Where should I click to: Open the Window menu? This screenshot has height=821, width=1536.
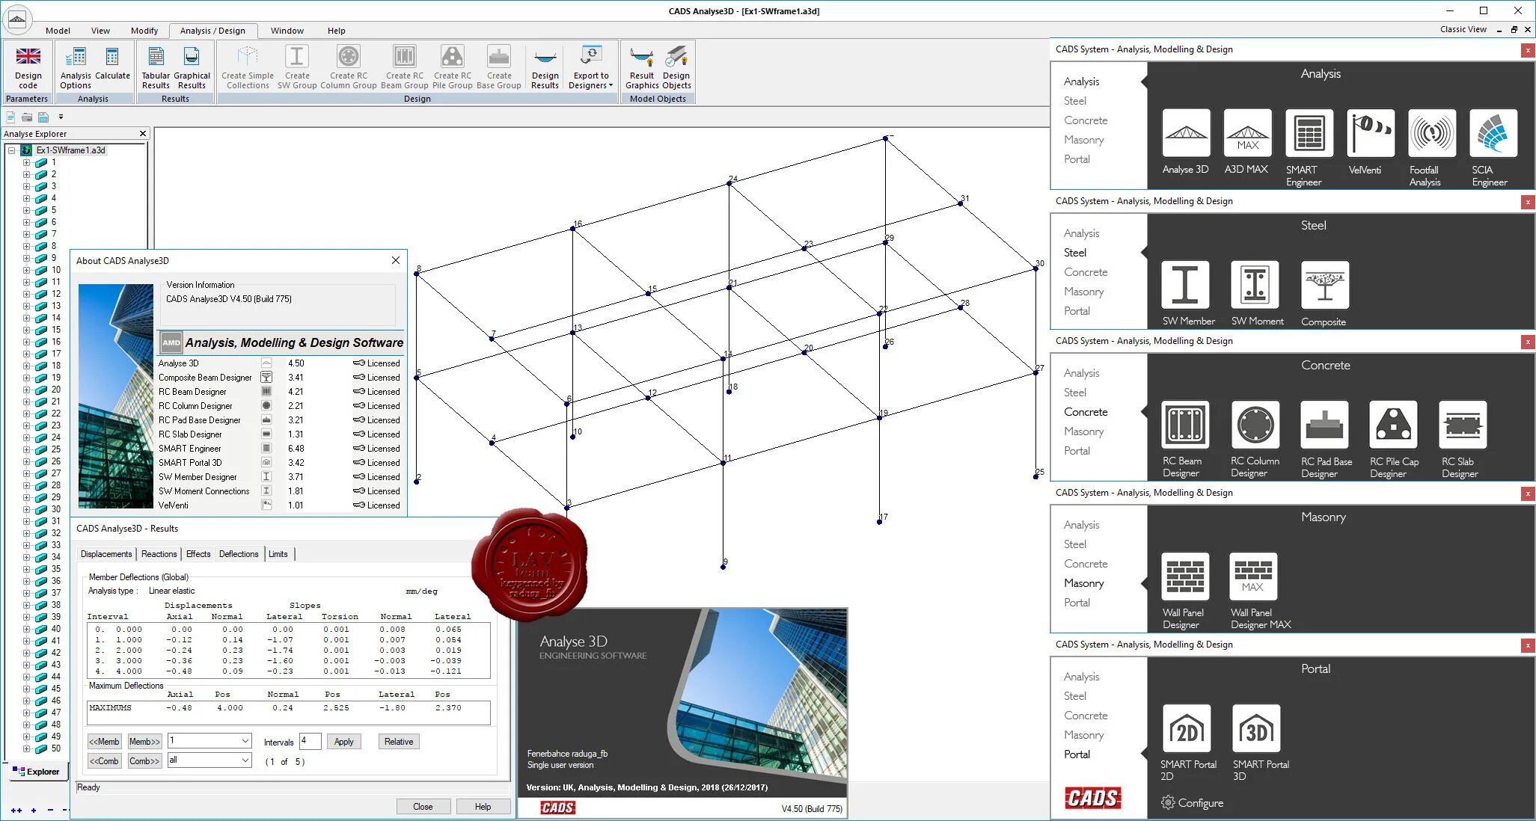point(287,31)
